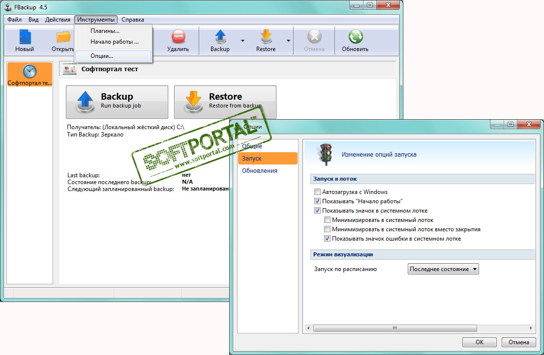The width and height of the screenshot is (544, 355).
Task: Enable Автозагрузка с Windows checkbox
Action: tap(317, 192)
